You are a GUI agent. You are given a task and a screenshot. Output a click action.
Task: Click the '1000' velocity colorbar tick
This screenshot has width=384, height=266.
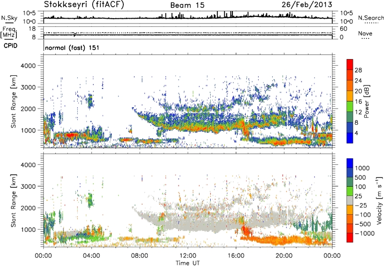tap(362, 168)
